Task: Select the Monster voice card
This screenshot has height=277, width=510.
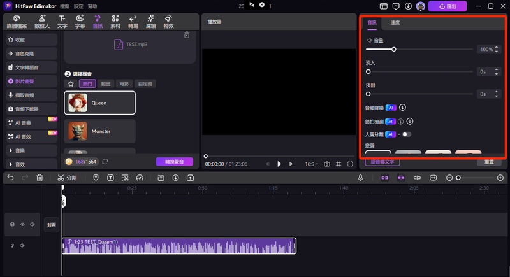Action: click(100, 131)
